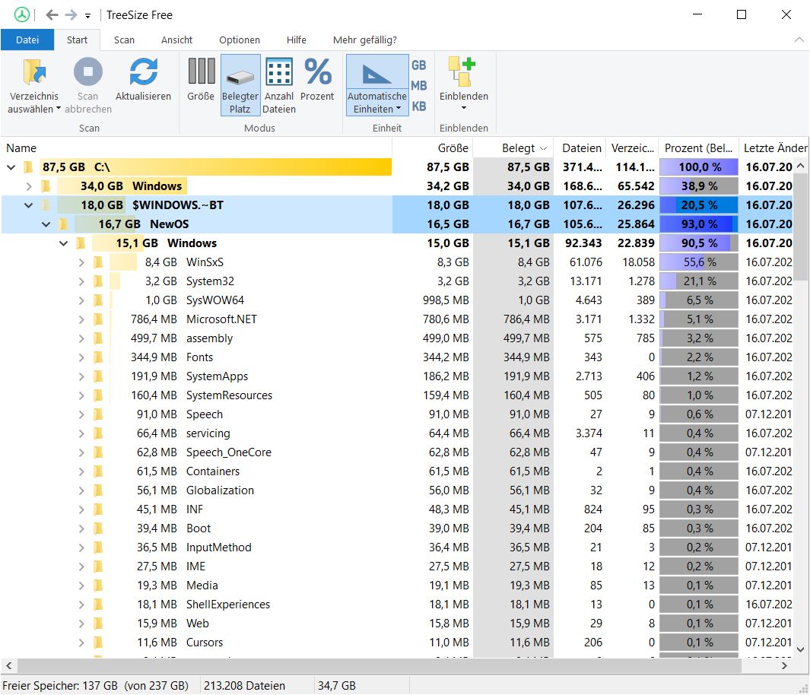Select the SystemApps folder icon

click(98, 377)
